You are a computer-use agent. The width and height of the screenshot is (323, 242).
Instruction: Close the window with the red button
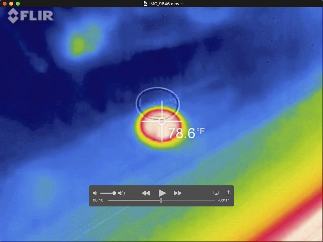point(5,3)
